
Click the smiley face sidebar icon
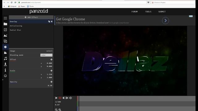pyautogui.click(x=5, y=76)
